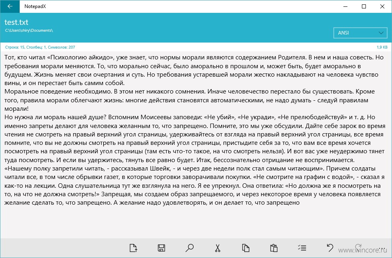Image resolution: width=392 pixels, height=258 pixels.
Task: Place cursor in the text editing area
Action: pos(196,145)
